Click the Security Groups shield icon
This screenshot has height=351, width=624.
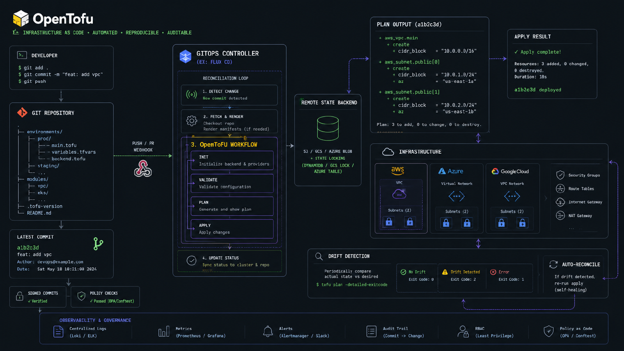point(560,175)
